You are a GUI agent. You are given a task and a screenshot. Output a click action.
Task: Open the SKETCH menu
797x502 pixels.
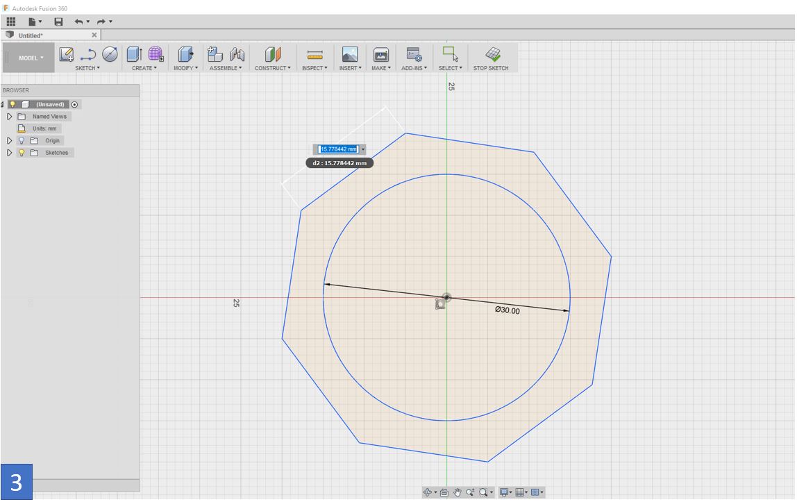click(87, 68)
